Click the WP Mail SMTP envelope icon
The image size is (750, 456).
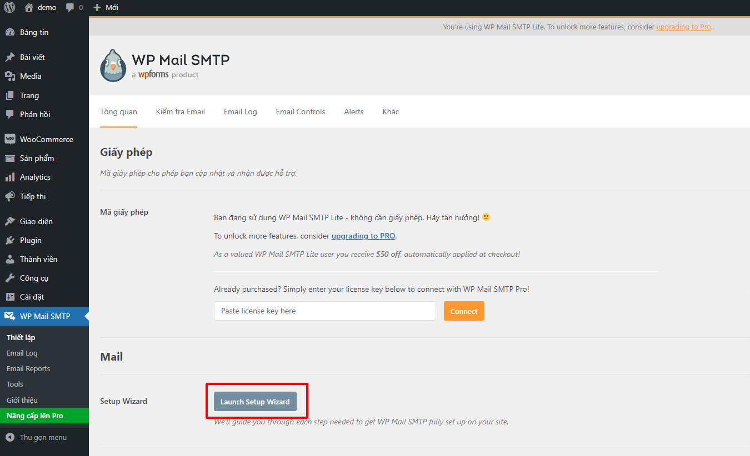[10, 316]
